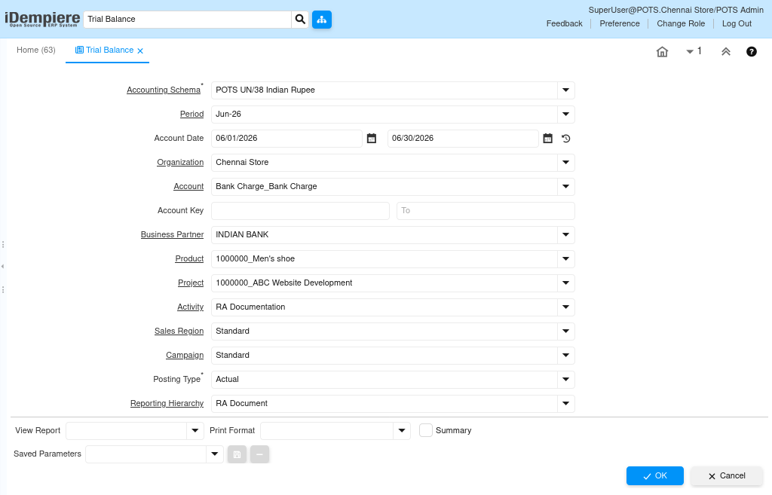This screenshot has width=772, height=495.
Task: Toggle the Summary checkbox
Action: 426,430
